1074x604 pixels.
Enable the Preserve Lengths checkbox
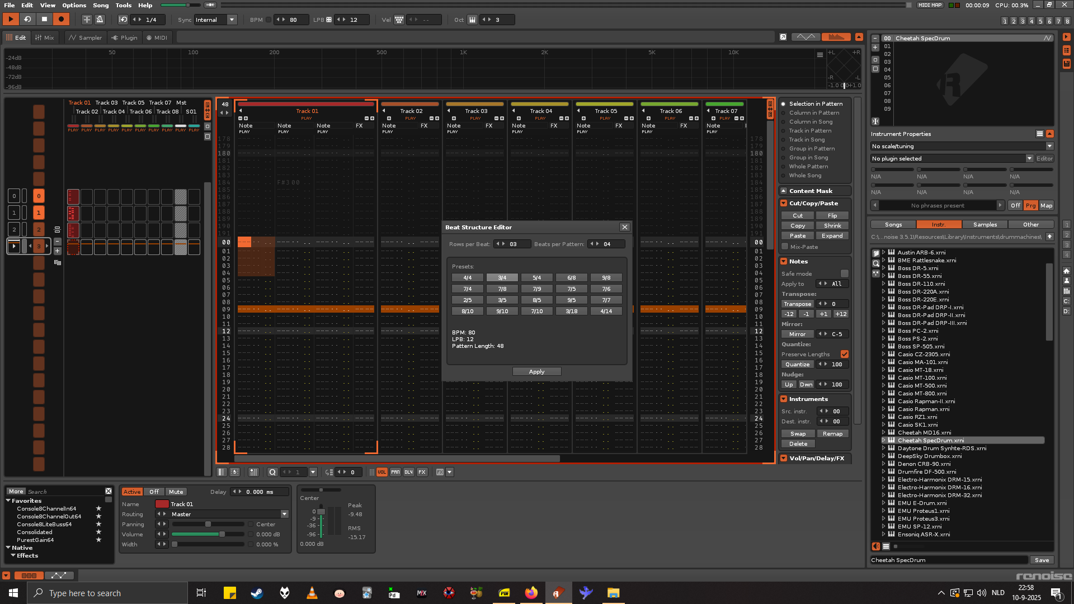click(x=844, y=355)
